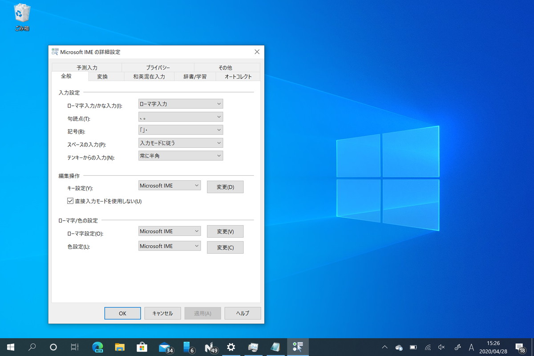The image size is (534, 356).
Task: Open File Explorer from the taskbar
Action: (x=120, y=347)
